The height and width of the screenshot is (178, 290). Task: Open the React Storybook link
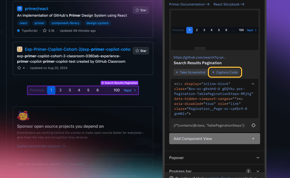(x=229, y=4)
